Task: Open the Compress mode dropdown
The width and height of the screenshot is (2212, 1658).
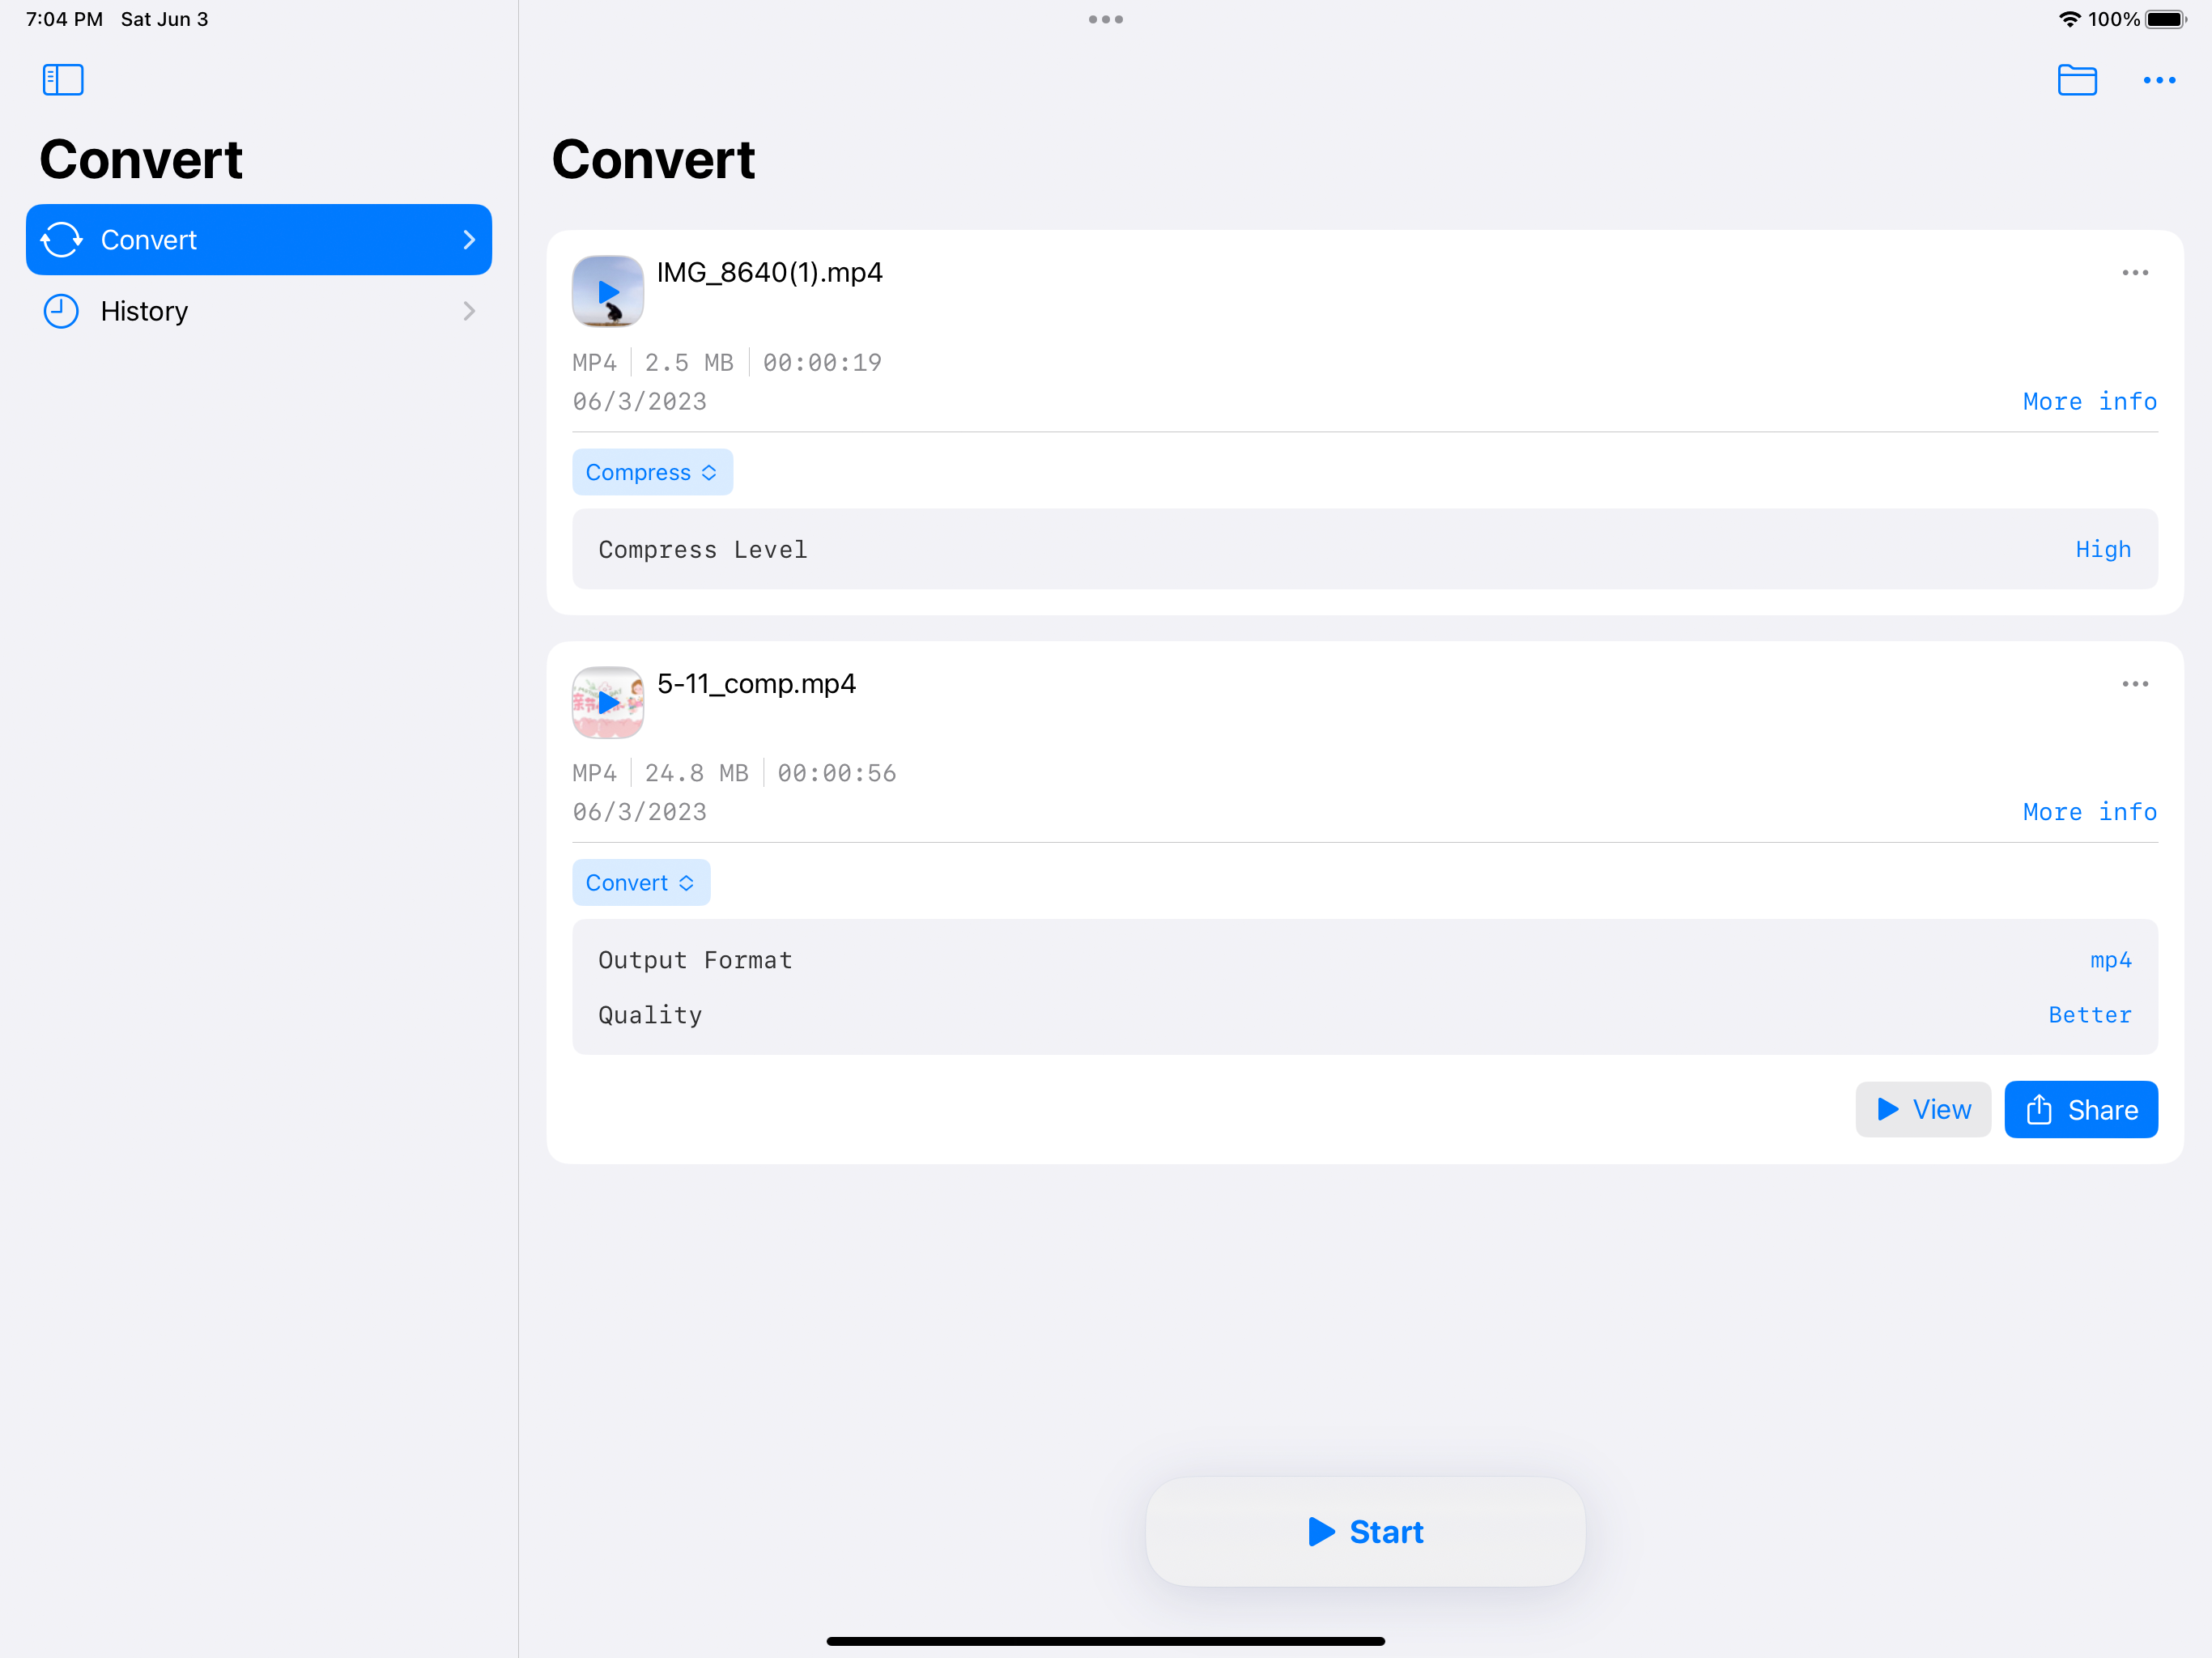Action: [652, 472]
